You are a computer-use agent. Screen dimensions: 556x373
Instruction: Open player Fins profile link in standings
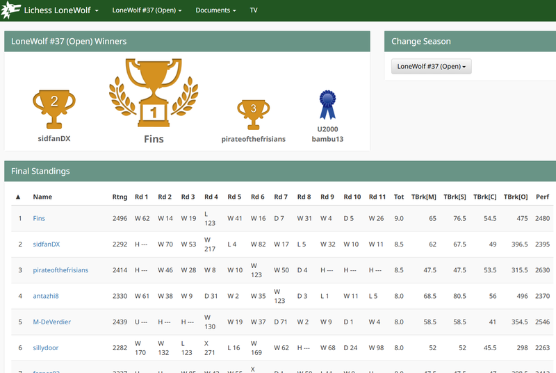[x=39, y=218]
